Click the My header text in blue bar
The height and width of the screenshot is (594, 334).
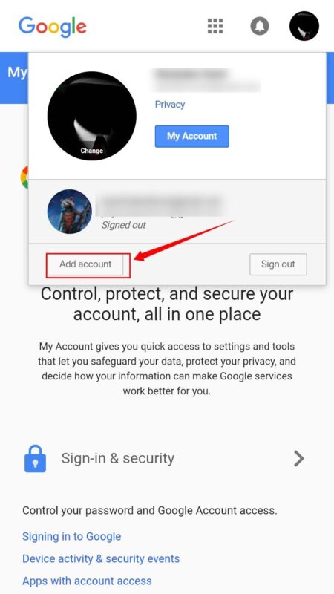(x=17, y=72)
